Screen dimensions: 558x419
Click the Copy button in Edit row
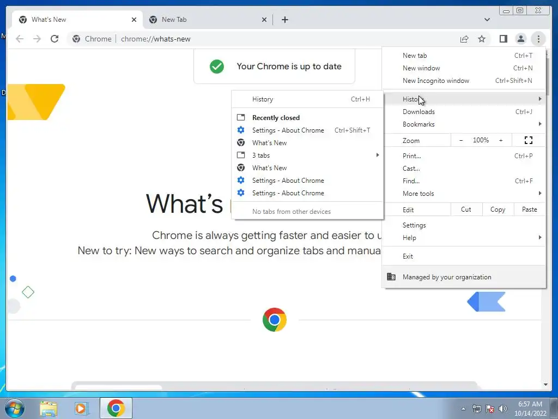pos(498,209)
